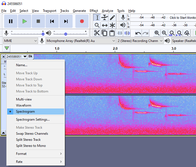Image resolution: width=196 pixels, height=167 pixels.
Task: Select the Draw pencil tool
Action: (x=112, y=17)
